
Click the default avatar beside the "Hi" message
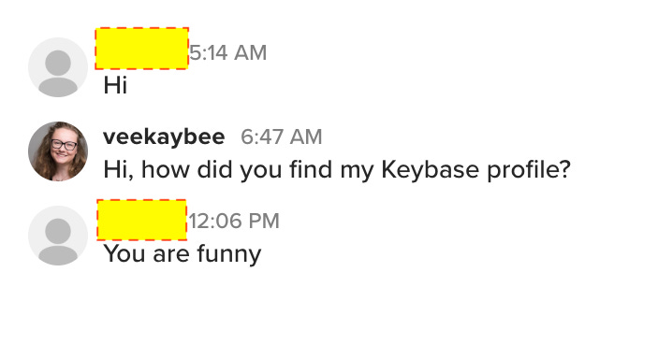tap(58, 67)
